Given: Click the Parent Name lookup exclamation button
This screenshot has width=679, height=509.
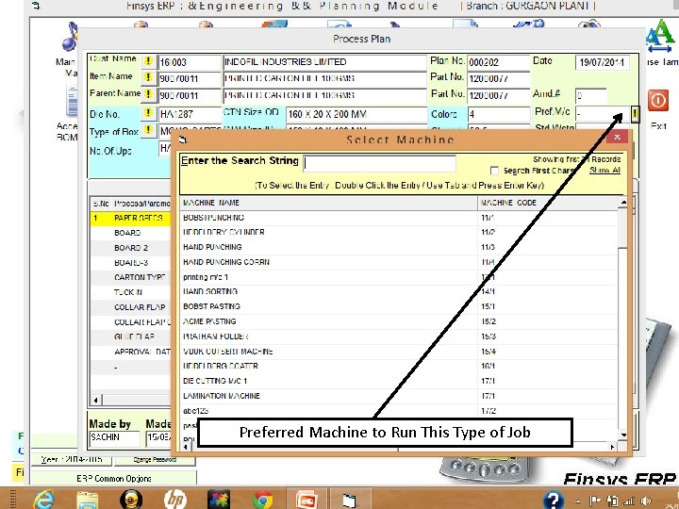Looking at the screenshot, I should tap(148, 94).
